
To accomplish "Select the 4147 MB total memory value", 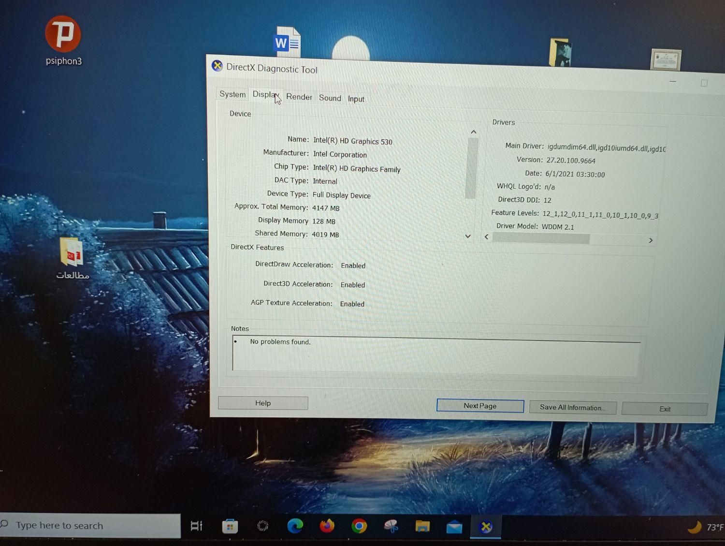I will point(326,208).
